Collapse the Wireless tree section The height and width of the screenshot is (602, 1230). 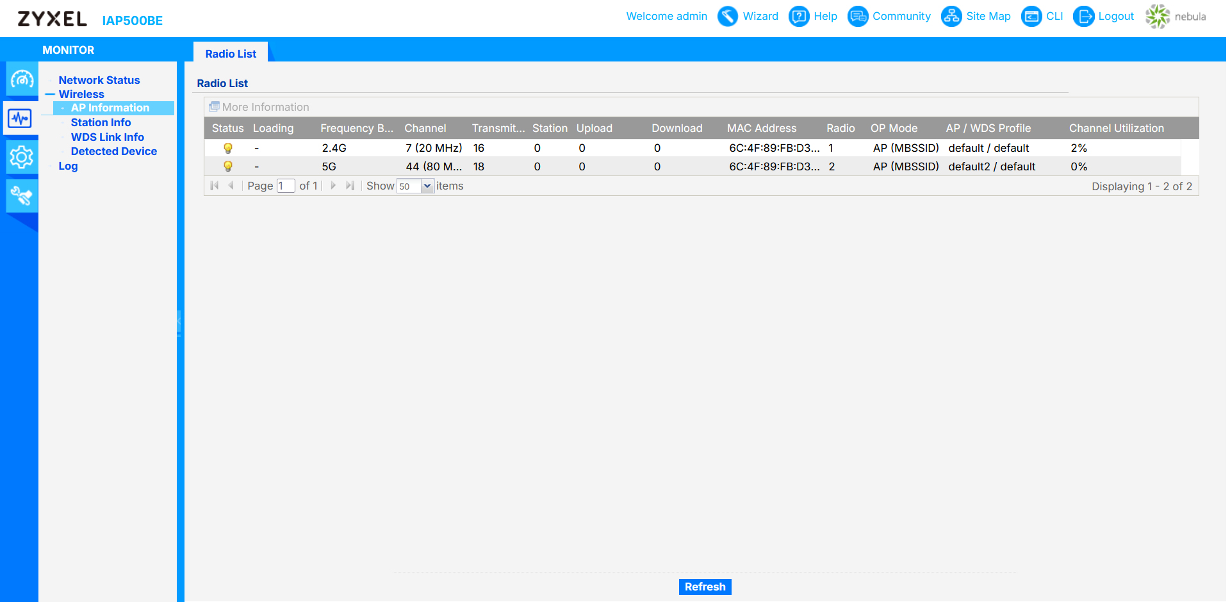50,95
